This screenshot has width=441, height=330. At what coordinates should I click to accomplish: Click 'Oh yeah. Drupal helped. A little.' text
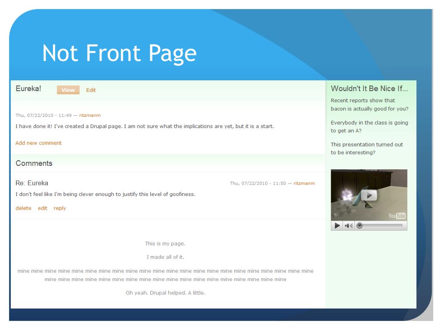pos(165,293)
